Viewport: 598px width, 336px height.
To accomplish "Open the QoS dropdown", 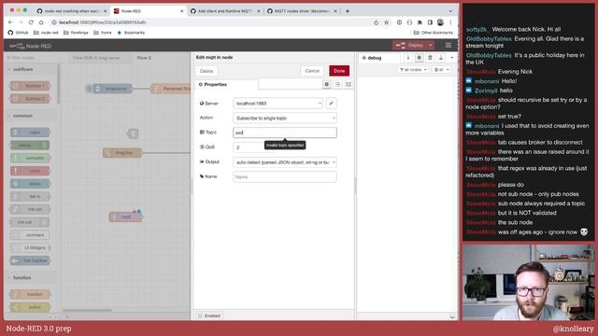I will [248, 147].
